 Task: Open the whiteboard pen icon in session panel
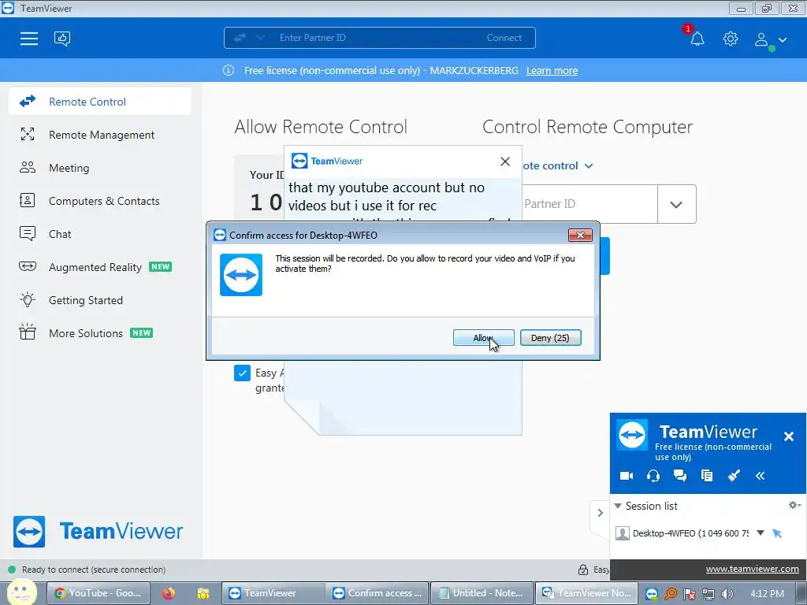[x=734, y=476]
